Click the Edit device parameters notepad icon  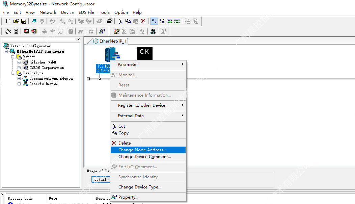pyautogui.click(x=16, y=31)
